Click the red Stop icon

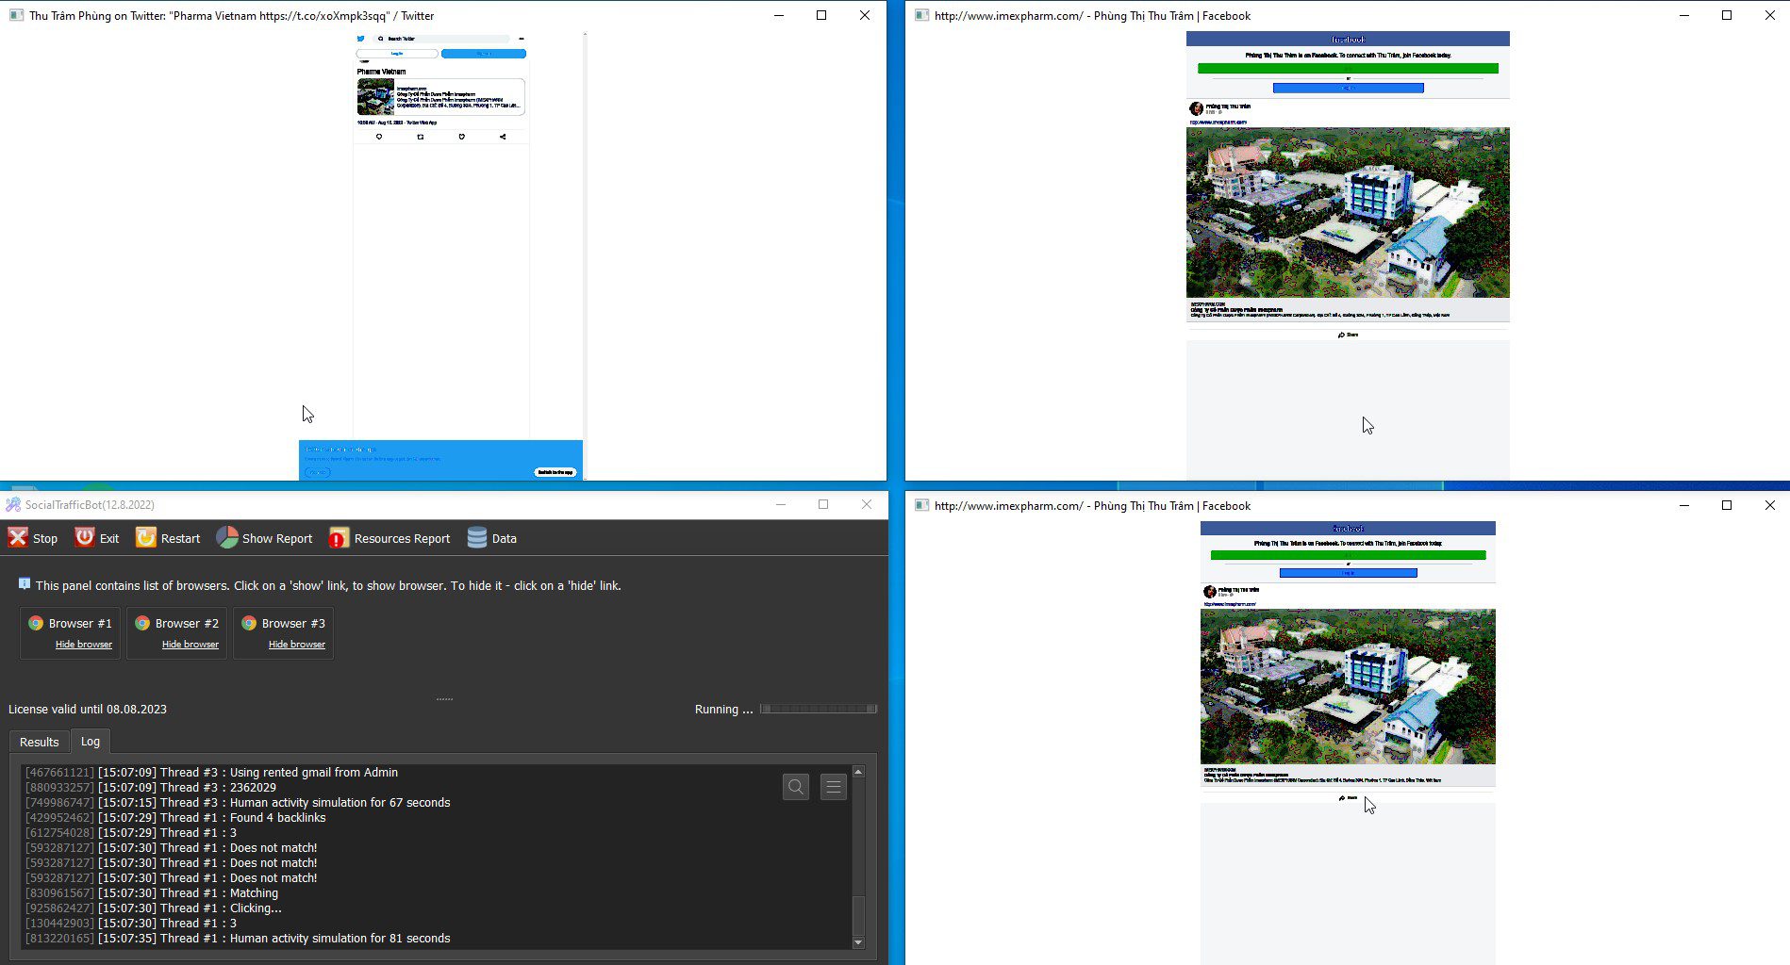coord(18,537)
